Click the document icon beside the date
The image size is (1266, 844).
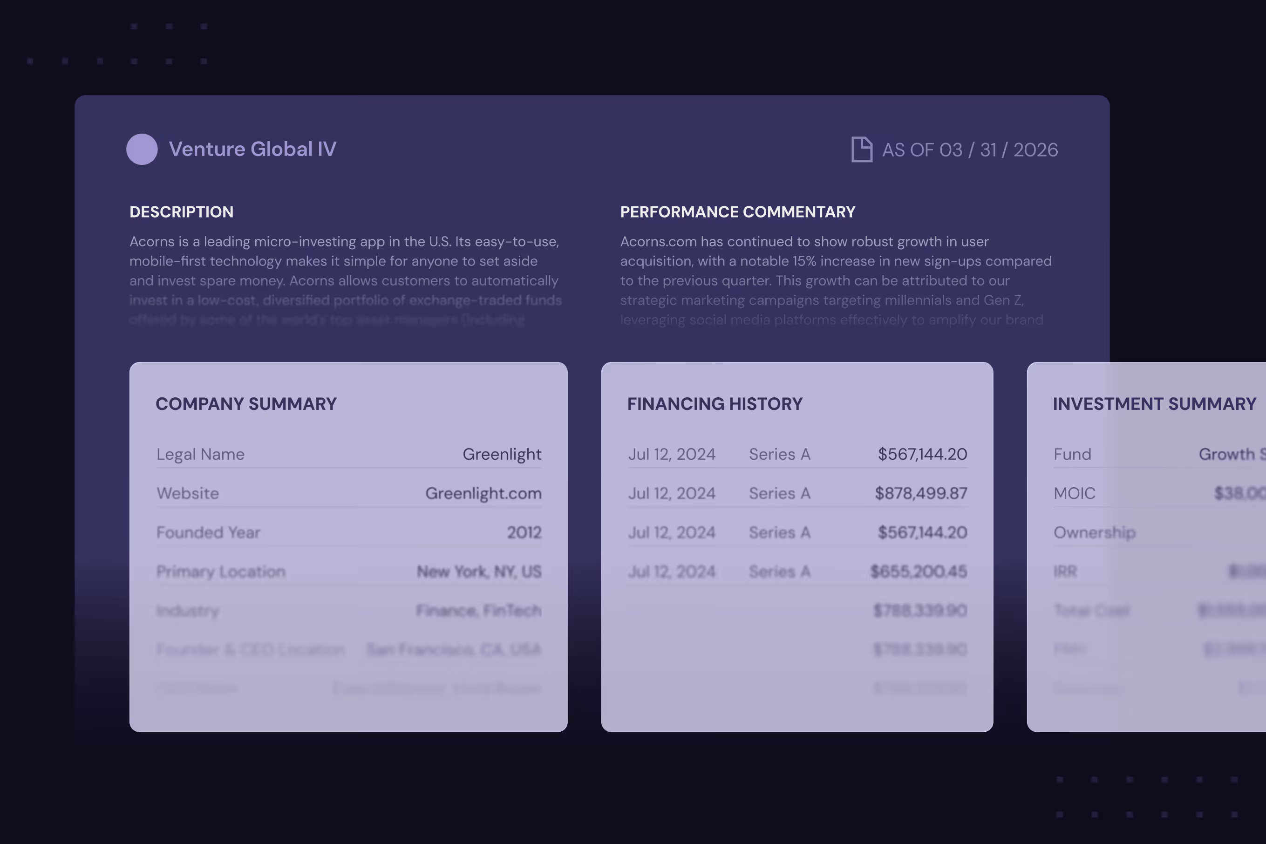(862, 149)
